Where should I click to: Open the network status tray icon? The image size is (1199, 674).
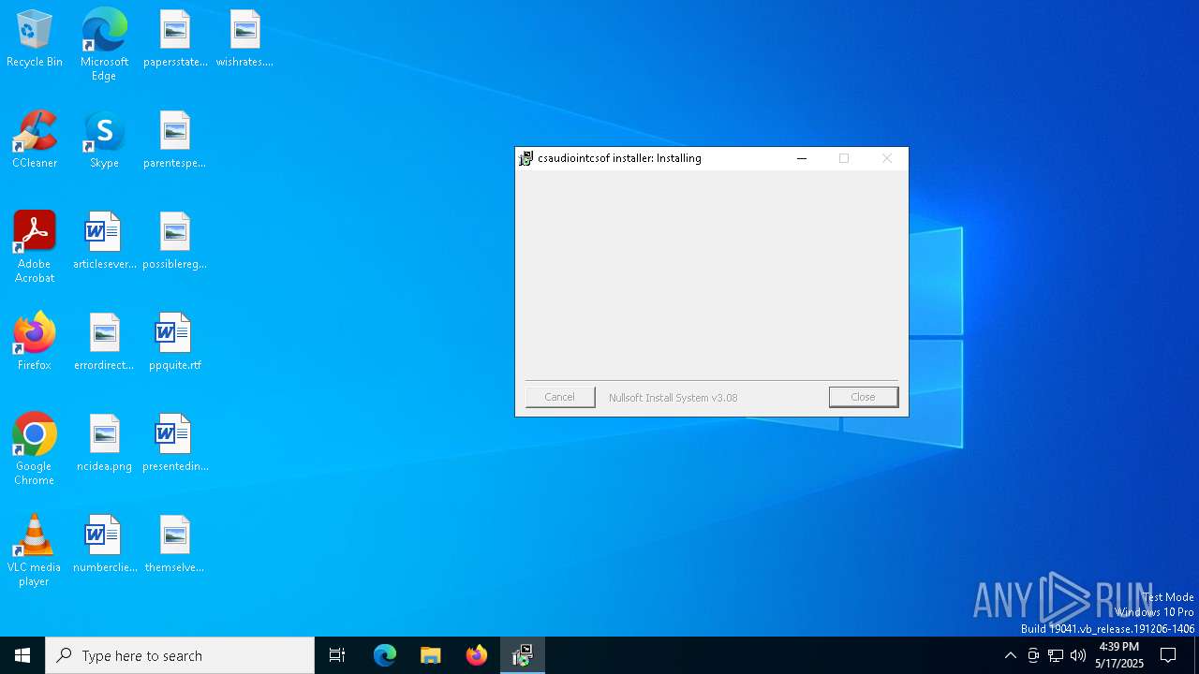[1056, 655]
